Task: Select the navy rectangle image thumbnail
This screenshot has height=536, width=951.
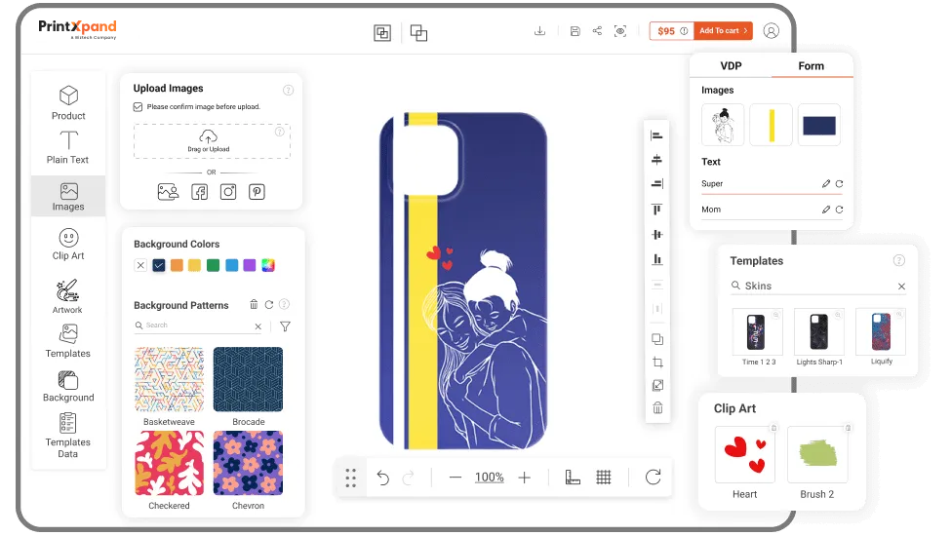Action: coord(818,126)
